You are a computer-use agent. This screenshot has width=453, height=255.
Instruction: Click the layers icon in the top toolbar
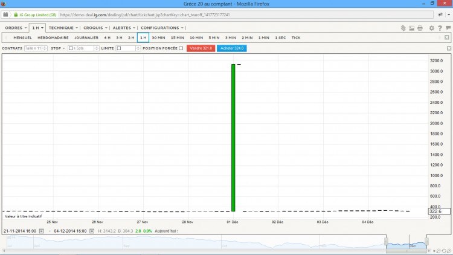[403, 28]
